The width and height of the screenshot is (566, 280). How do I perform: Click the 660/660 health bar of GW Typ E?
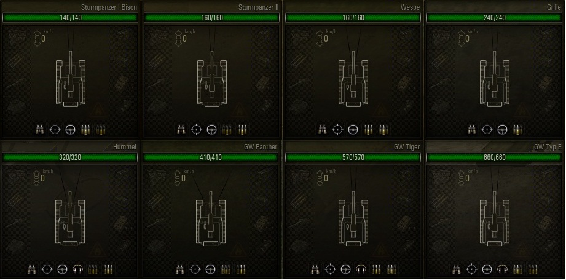(x=494, y=157)
